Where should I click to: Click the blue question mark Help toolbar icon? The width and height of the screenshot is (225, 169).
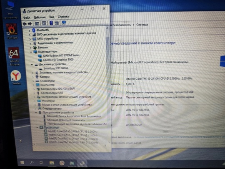[51, 23]
